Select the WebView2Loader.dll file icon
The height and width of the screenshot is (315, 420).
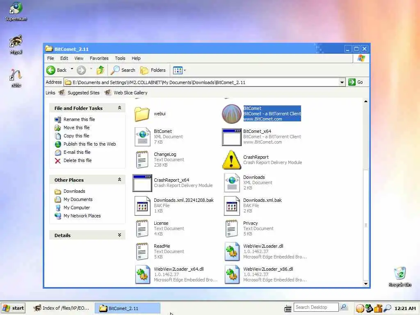click(x=232, y=251)
